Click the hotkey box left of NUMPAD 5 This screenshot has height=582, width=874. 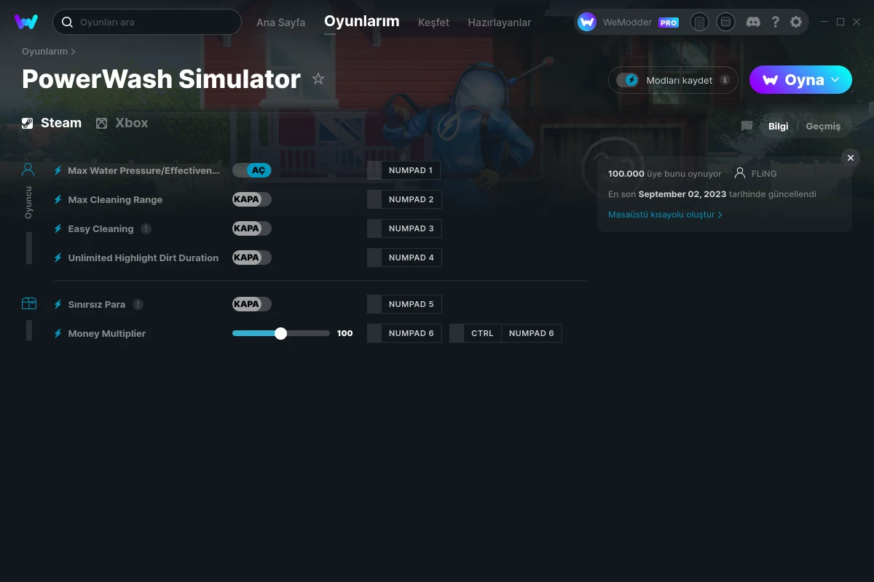coord(374,304)
